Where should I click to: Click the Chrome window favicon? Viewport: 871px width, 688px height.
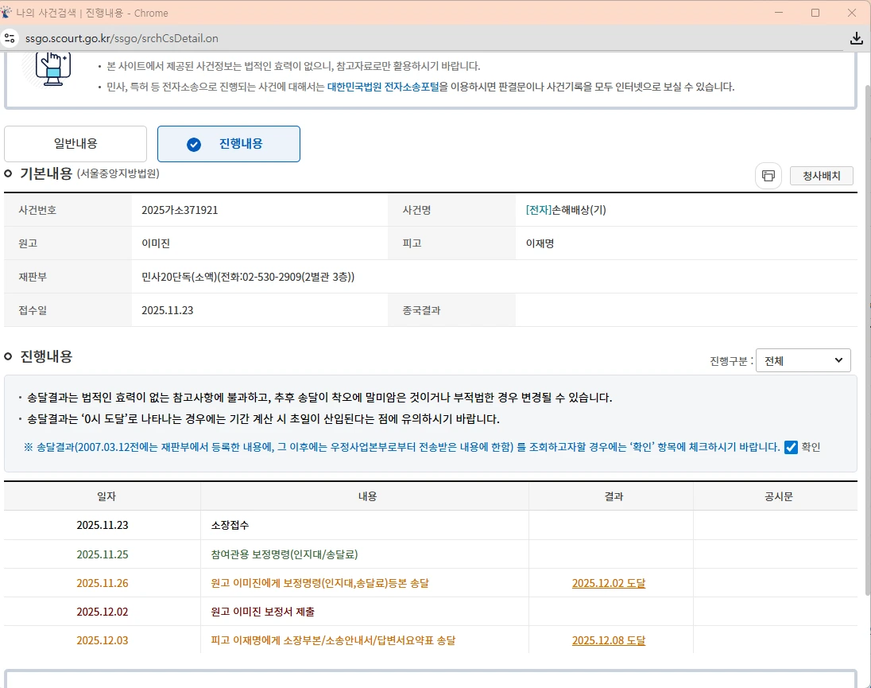6,12
